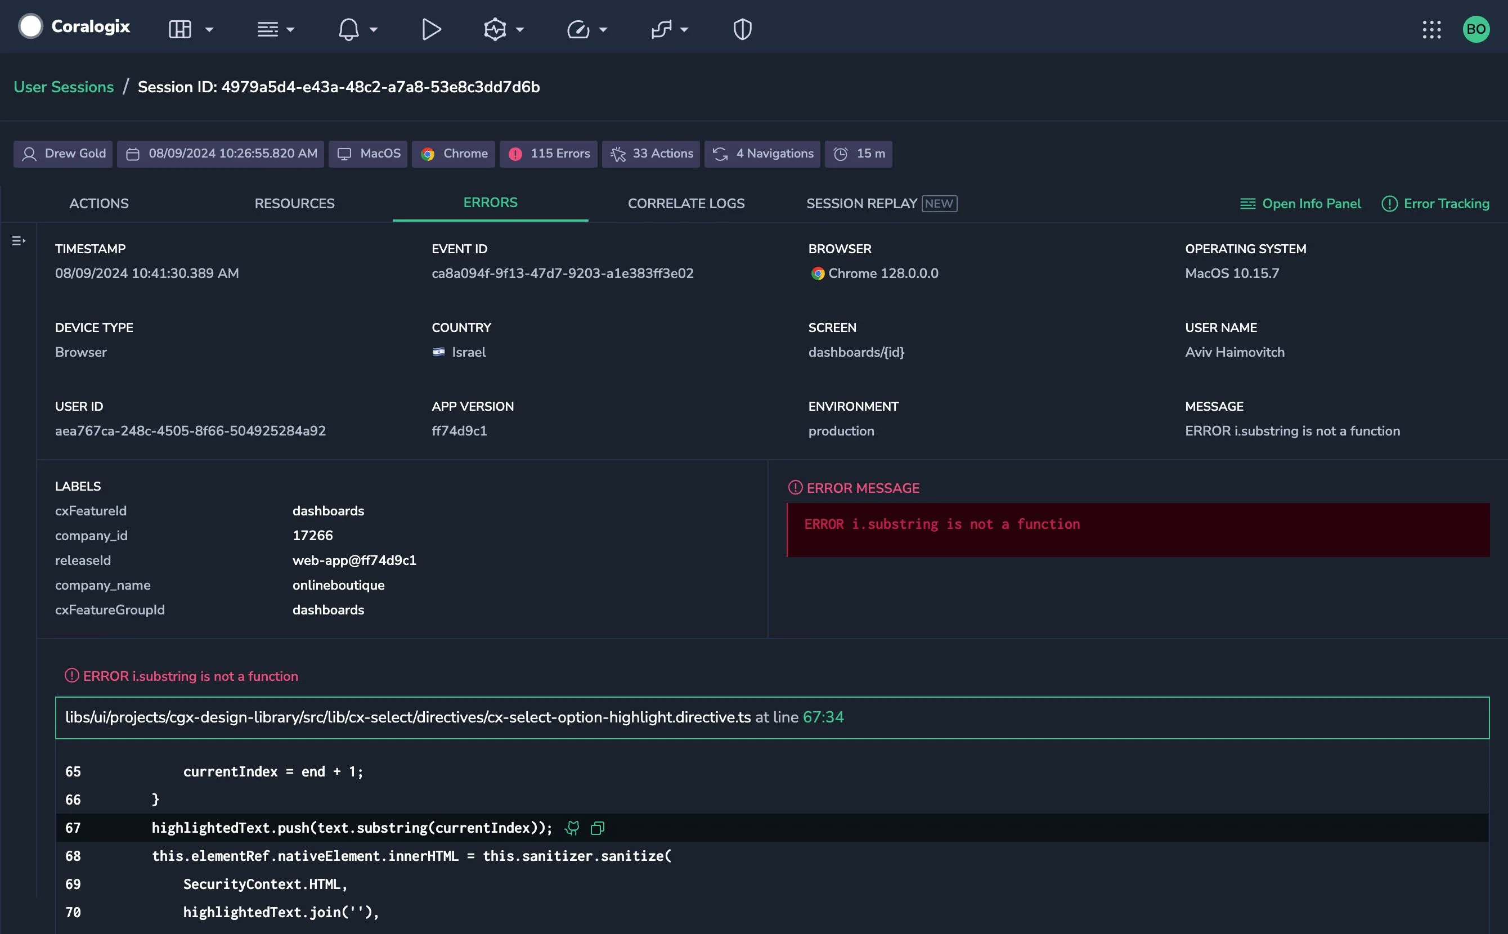Switch to the RESOURCES tab
Image resolution: width=1508 pixels, height=934 pixels.
point(295,203)
